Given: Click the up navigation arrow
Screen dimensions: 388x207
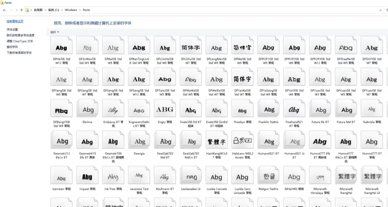Looking at the screenshot, I should (21, 10).
